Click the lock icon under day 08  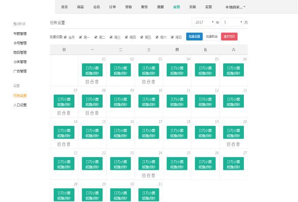[92, 113]
